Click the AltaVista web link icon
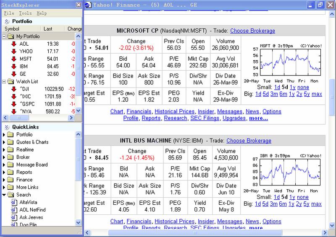Screen dimensions: 336x237 [x=14, y=202]
